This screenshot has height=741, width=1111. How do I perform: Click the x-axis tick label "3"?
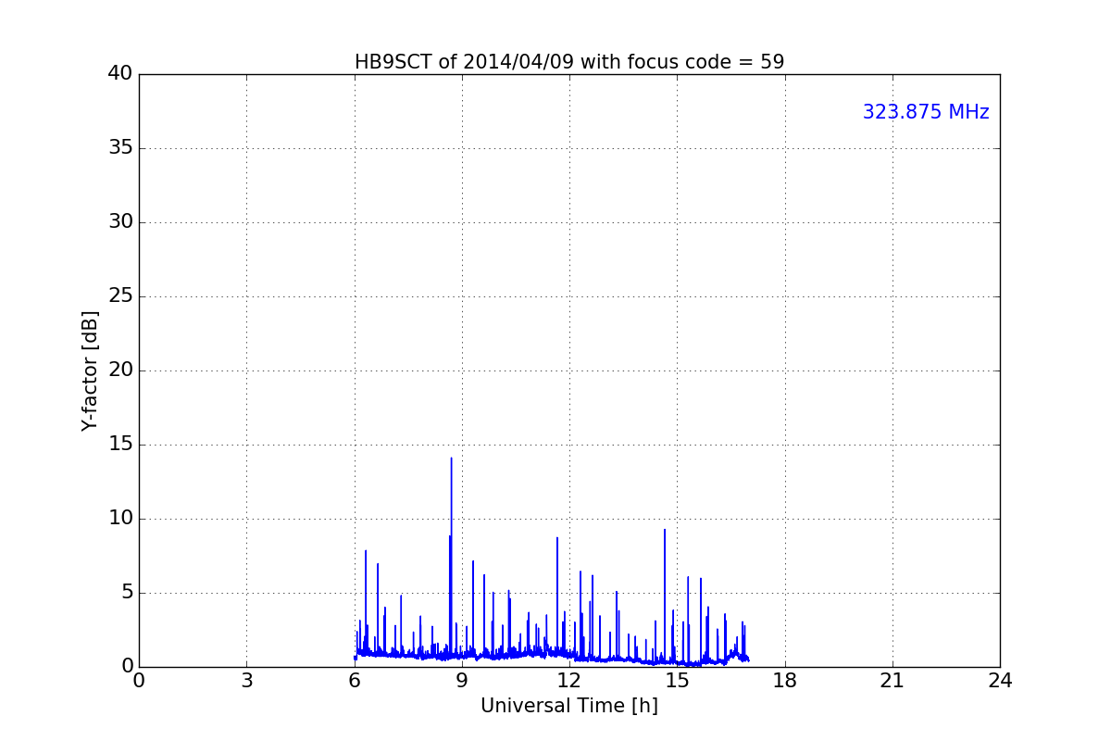(246, 680)
